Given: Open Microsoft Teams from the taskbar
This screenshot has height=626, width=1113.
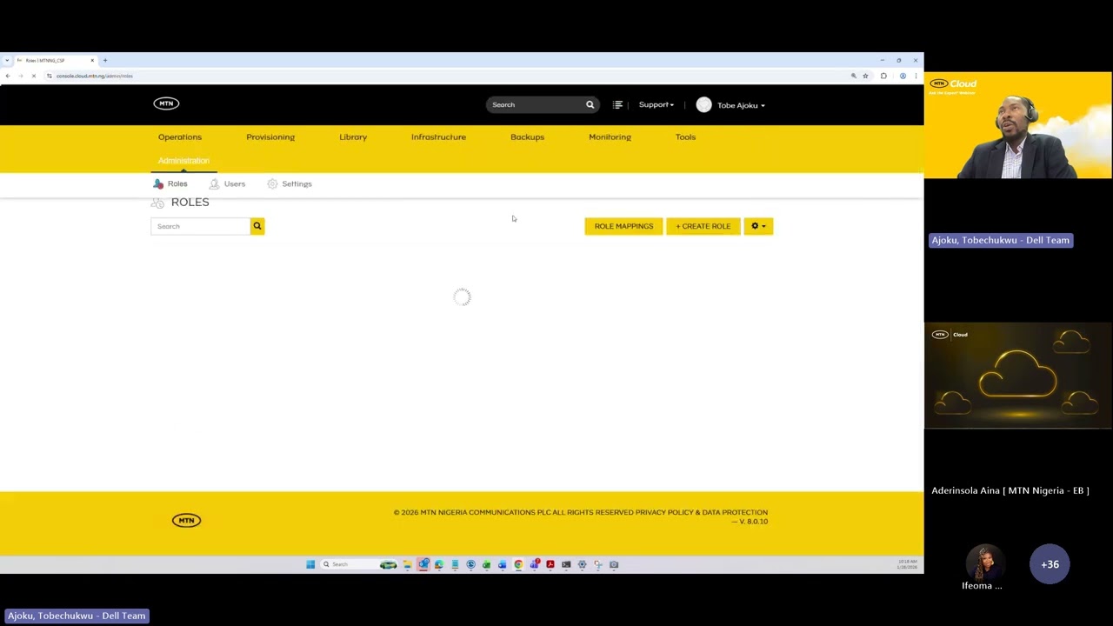Looking at the screenshot, I should click(x=534, y=564).
